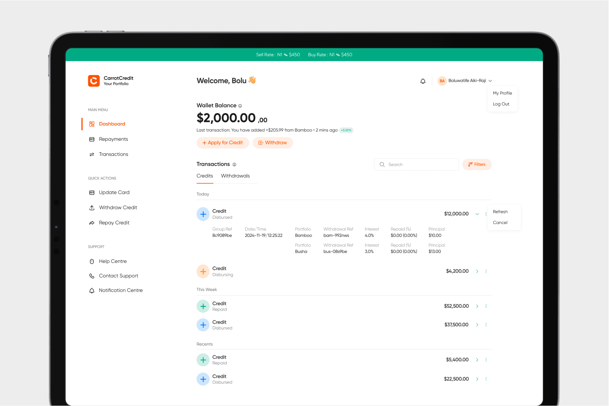Open three-dot menu for $52,500.00 credit
This screenshot has height=406, width=609.
pyautogui.click(x=486, y=306)
